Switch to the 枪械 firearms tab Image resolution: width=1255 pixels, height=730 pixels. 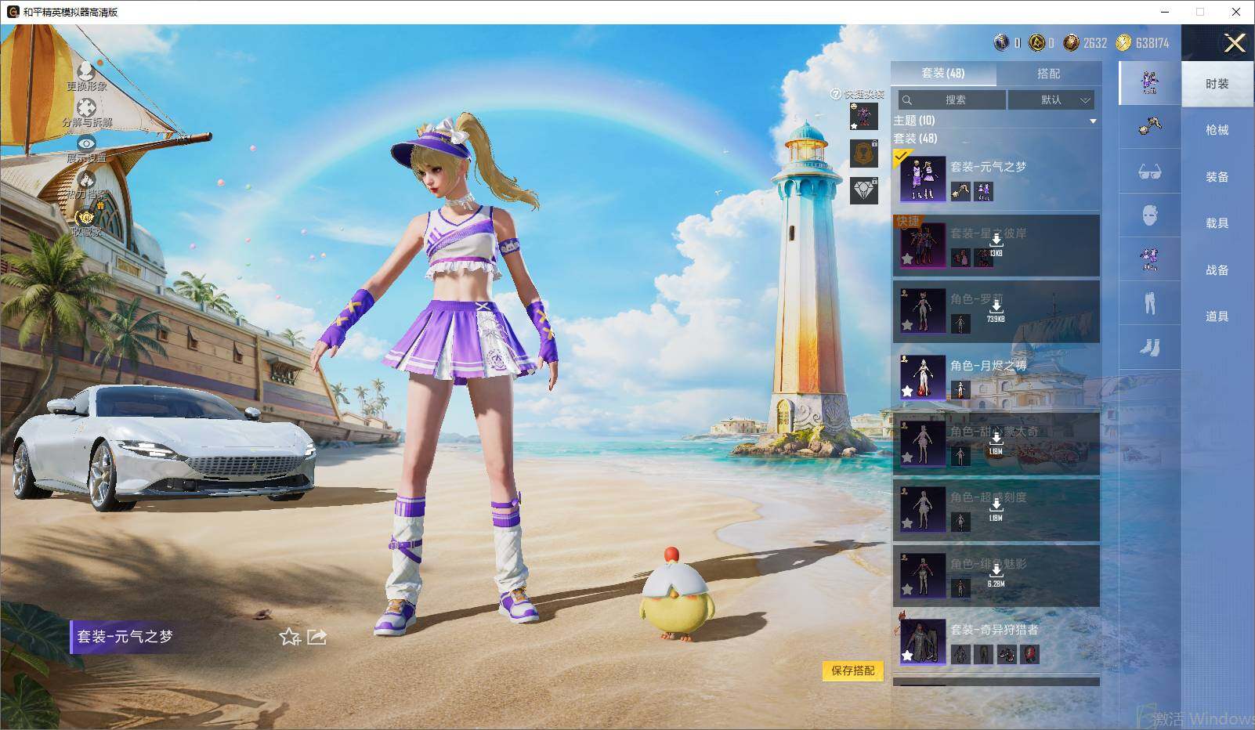pyautogui.click(x=1217, y=130)
